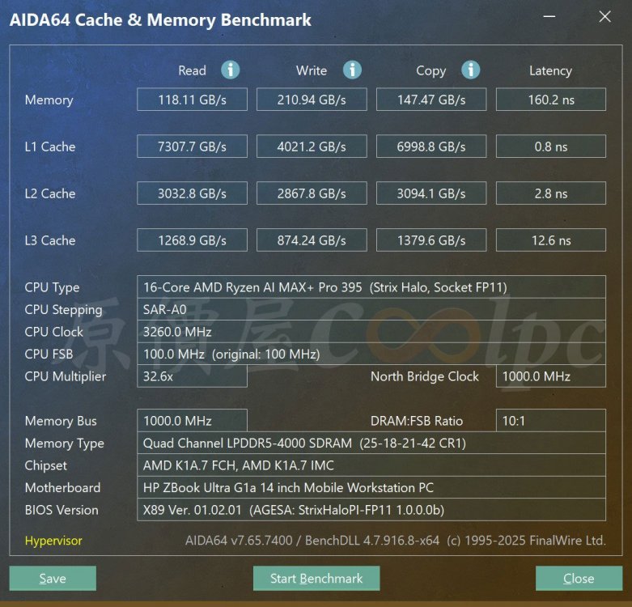Click the Read column header
This screenshot has height=607, width=632.
pyautogui.click(x=192, y=70)
